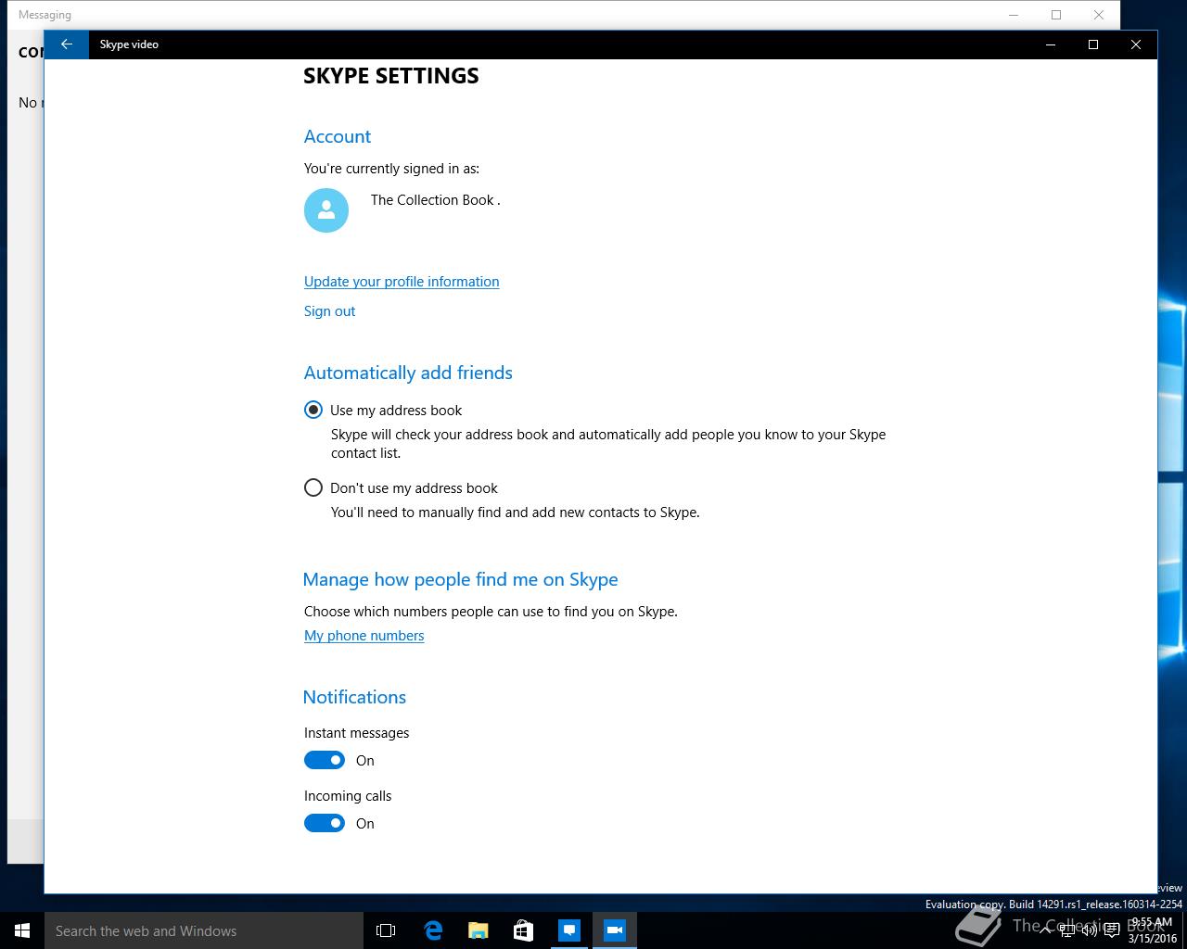Toggle Instant messages notifications switch
This screenshot has height=949, width=1187.
pos(325,760)
